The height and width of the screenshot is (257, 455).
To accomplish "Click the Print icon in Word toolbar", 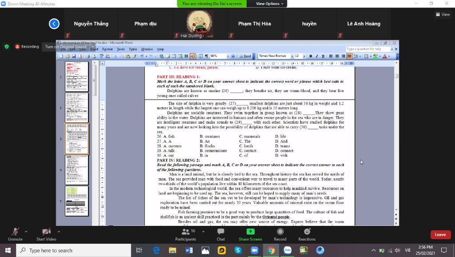I will point(88,56).
